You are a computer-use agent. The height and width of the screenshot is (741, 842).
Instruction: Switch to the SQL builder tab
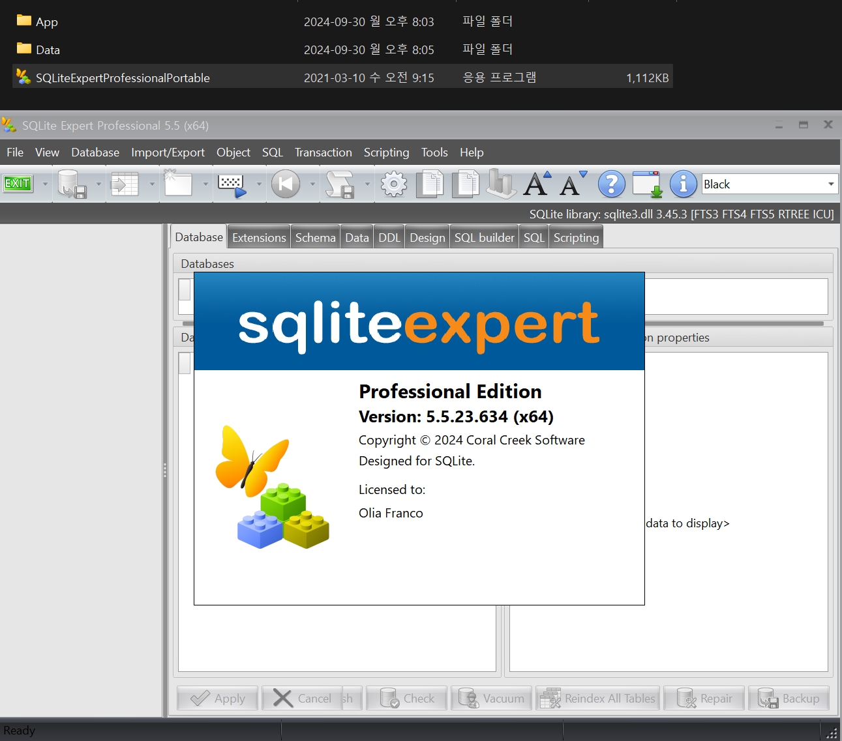pyautogui.click(x=485, y=238)
